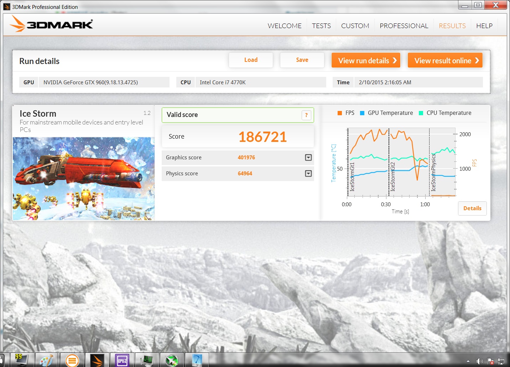Screen dimensions: 510x367
Task: Click the 3DMark title bar icon
Action: (7, 7)
